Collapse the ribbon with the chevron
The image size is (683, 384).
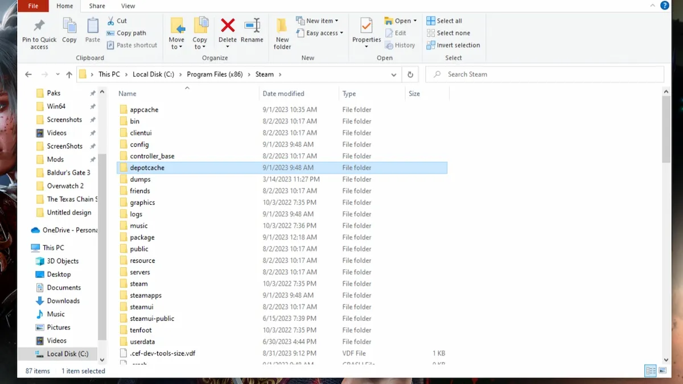pyautogui.click(x=652, y=6)
